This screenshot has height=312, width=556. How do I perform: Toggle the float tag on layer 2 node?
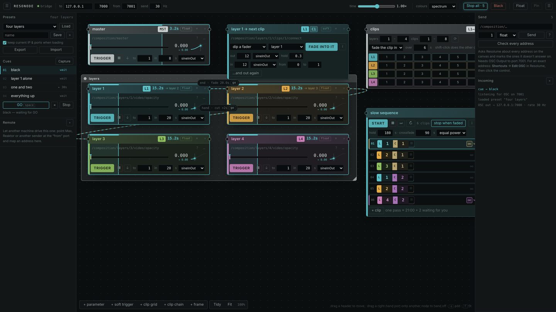[x=325, y=88]
